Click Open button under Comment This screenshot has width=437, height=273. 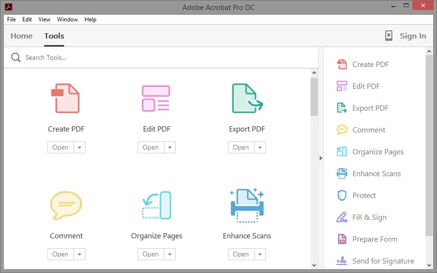[x=60, y=254]
